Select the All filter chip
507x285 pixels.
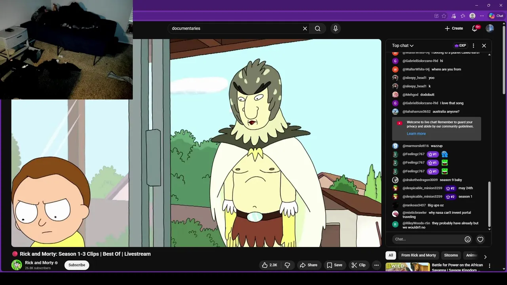pyautogui.click(x=391, y=255)
